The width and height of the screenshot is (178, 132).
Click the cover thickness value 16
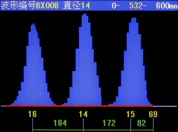point(32,114)
